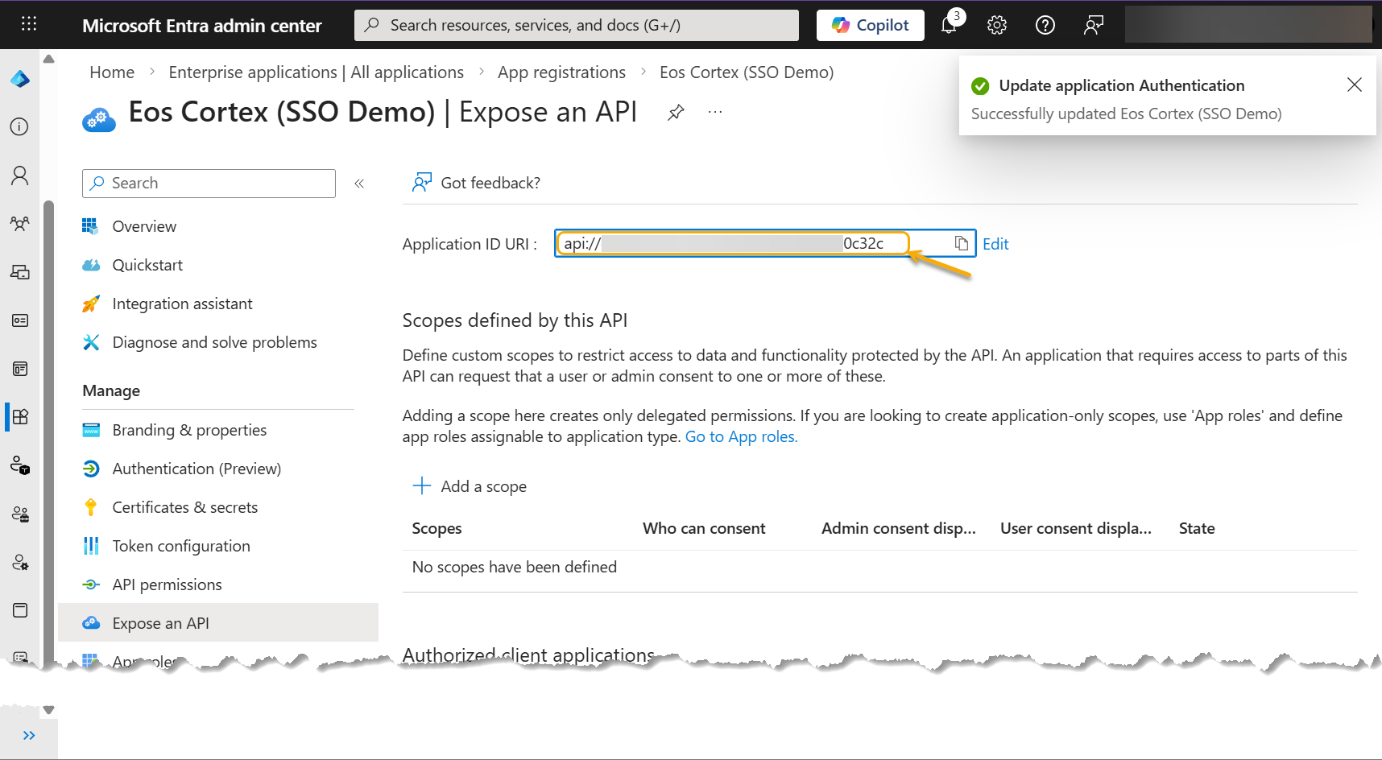
Task: Collapse the resource menu with double chevron
Action: pyautogui.click(x=359, y=184)
